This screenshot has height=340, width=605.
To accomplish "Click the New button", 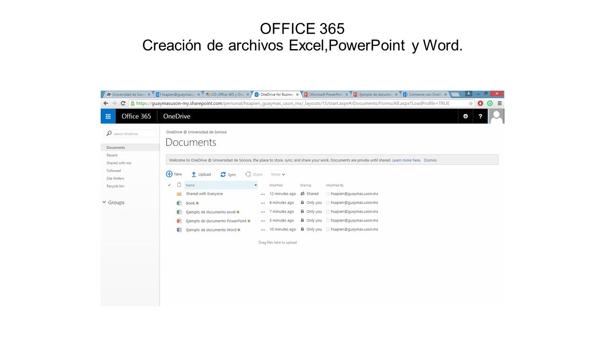I will tap(174, 174).
